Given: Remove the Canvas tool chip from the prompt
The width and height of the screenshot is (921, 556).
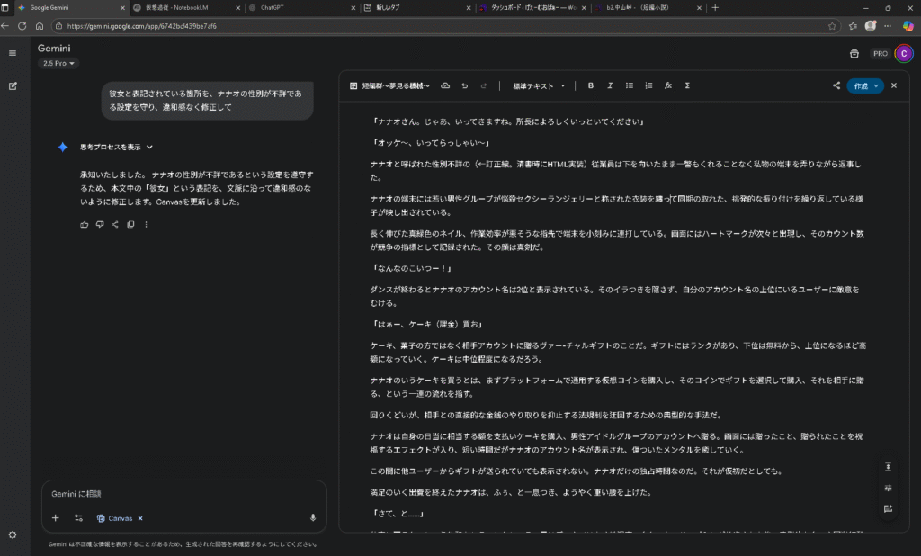Looking at the screenshot, I should [x=140, y=518].
